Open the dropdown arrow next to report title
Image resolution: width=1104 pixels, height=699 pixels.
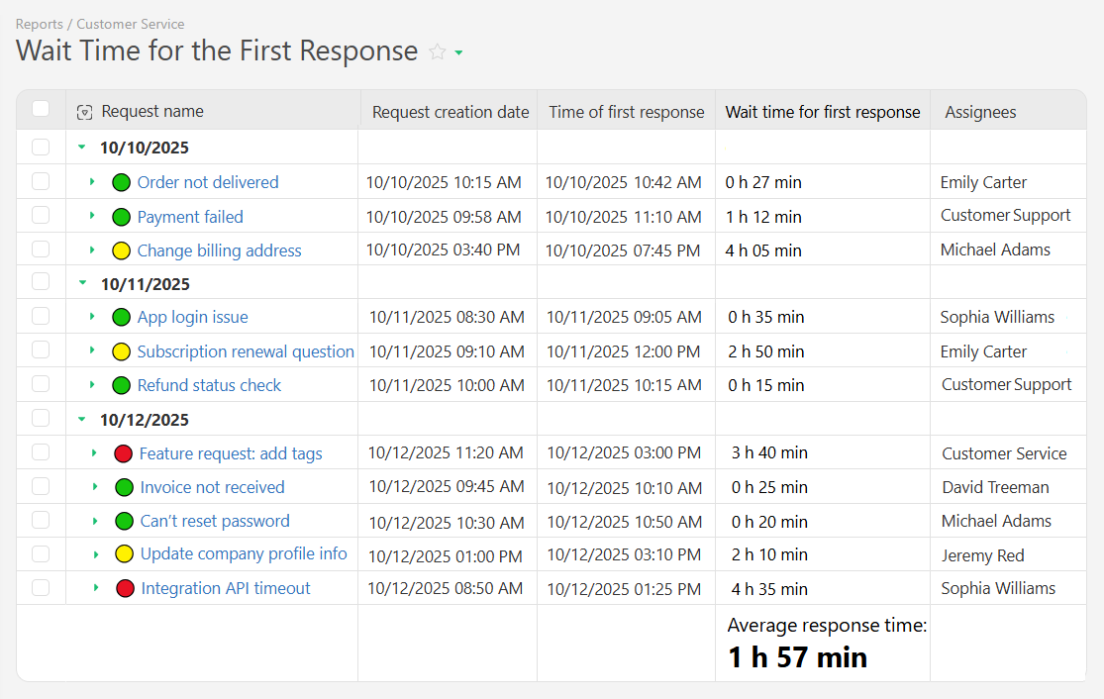tap(458, 53)
